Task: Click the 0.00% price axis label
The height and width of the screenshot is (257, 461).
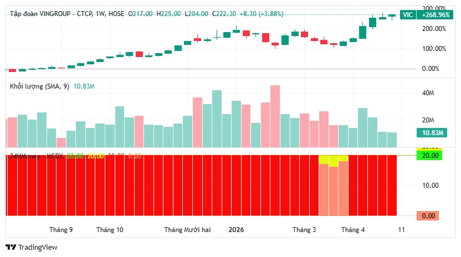Action: click(431, 69)
